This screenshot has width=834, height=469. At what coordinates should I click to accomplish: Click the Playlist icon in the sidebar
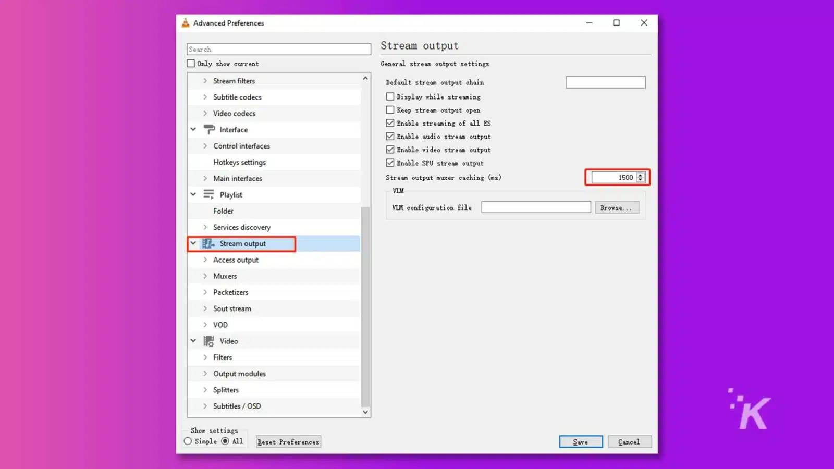coord(208,194)
